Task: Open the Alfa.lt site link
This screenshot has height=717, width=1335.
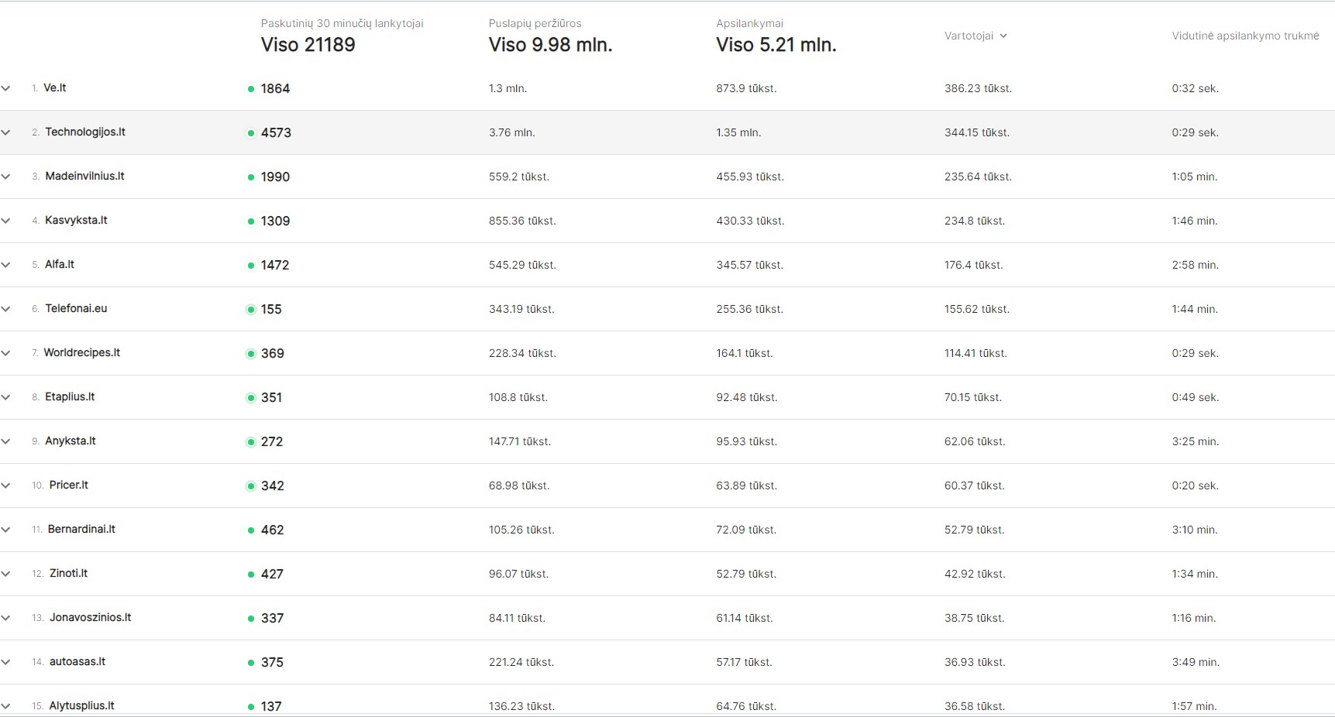Action: tap(60, 264)
